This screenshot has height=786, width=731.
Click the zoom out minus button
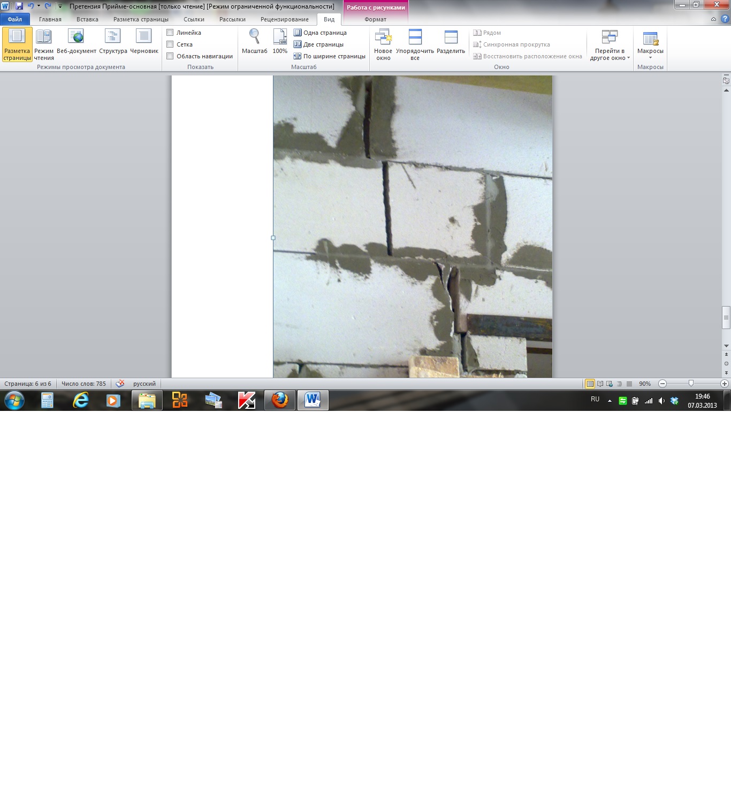pyautogui.click(x=663, y=384)
